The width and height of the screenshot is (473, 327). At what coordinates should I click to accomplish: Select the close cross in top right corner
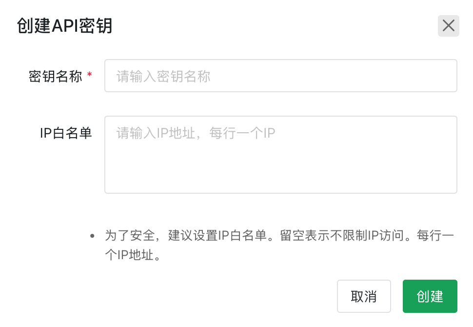[x=448, y=26]
